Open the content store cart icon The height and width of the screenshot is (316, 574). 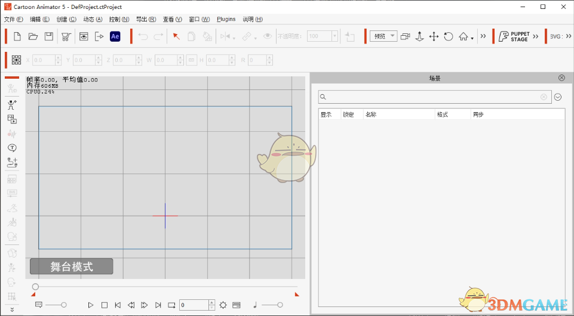pyautogui.click(x=66, y=36)
